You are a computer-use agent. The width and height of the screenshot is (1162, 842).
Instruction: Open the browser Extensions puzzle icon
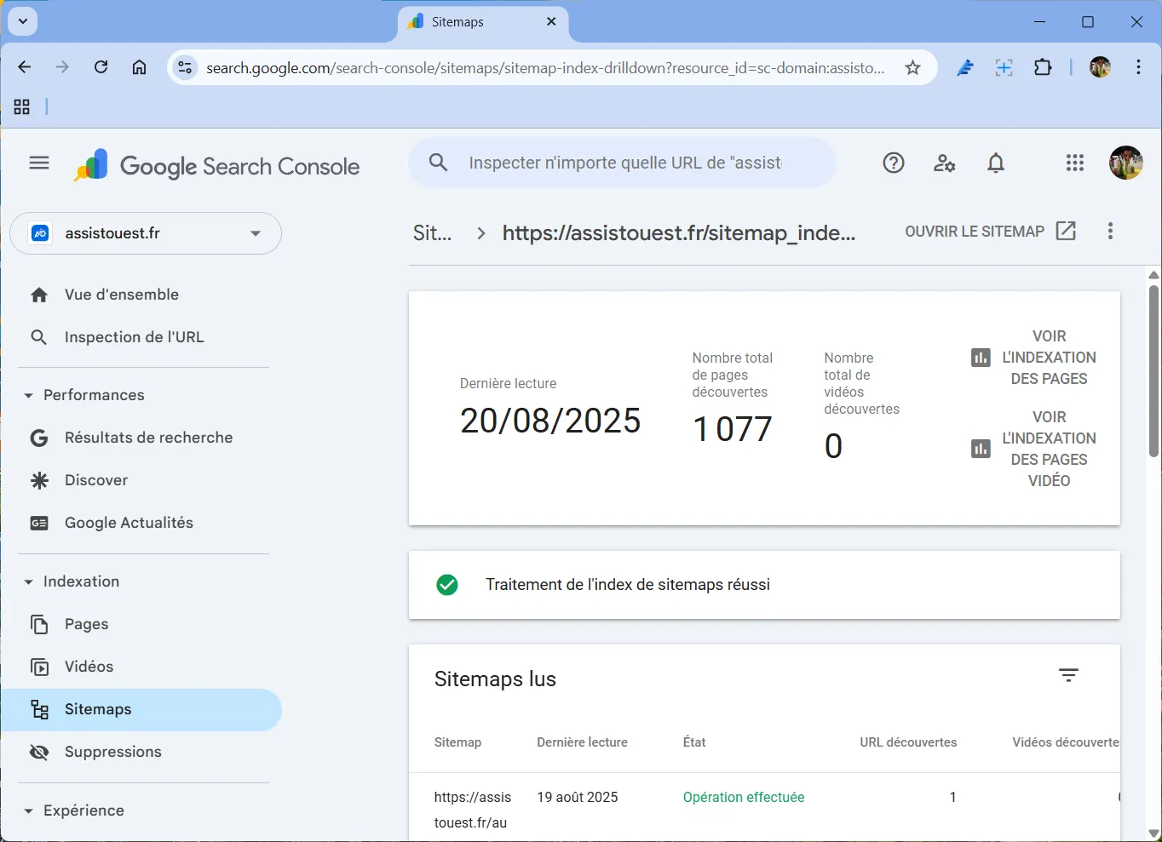tap(1043, 68)
